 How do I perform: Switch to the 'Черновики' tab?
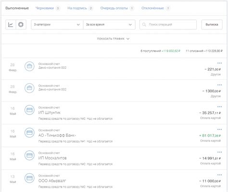[48, 8]
